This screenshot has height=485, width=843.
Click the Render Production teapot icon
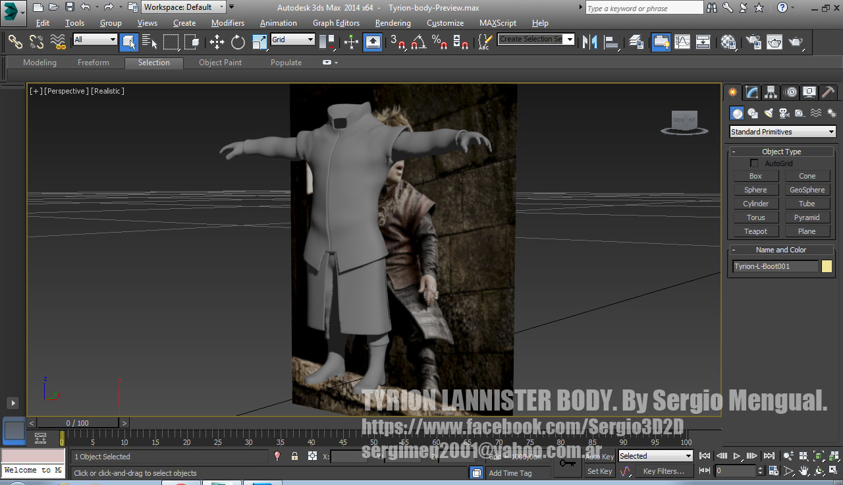tap(796, 42)
